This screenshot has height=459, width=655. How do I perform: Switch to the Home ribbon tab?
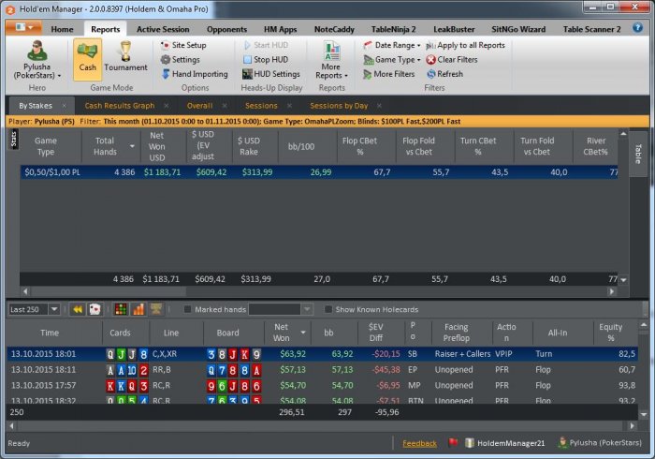coord(62,29)
